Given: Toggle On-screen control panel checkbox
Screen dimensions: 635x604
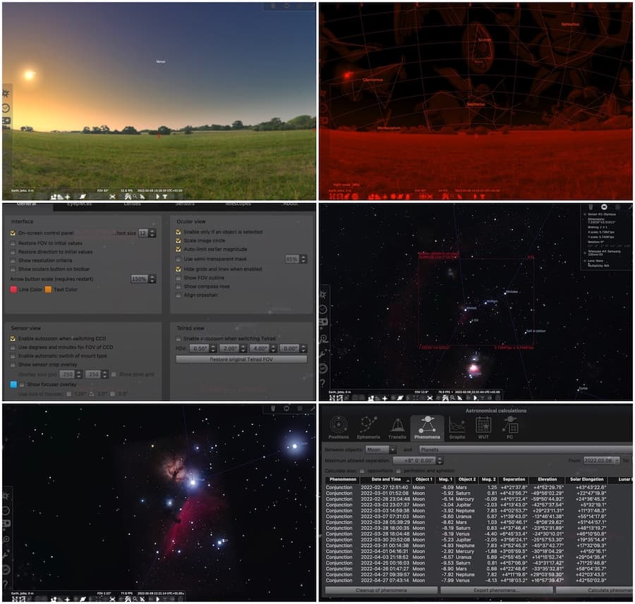Looking at the screenshot, I should [13, 233].
